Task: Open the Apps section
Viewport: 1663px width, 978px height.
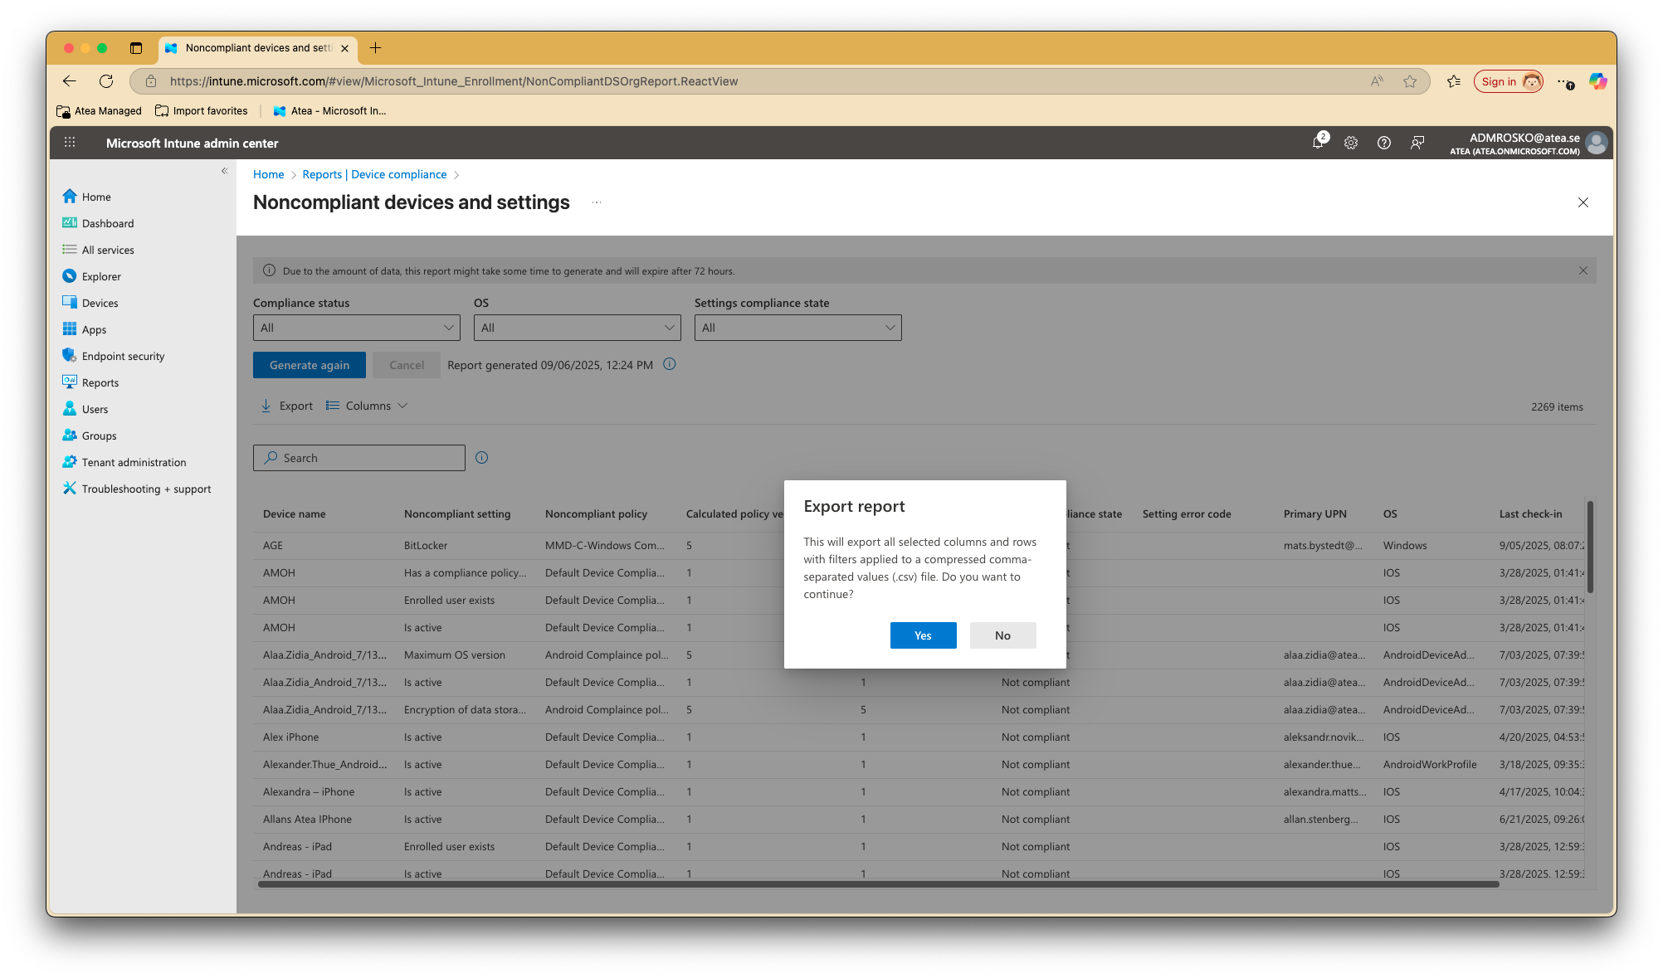Action: (x=93, y=329)
